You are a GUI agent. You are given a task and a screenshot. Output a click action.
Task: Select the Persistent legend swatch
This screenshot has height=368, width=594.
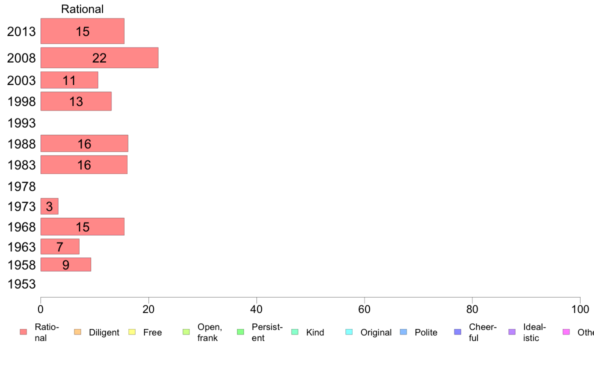pos(240,332)
